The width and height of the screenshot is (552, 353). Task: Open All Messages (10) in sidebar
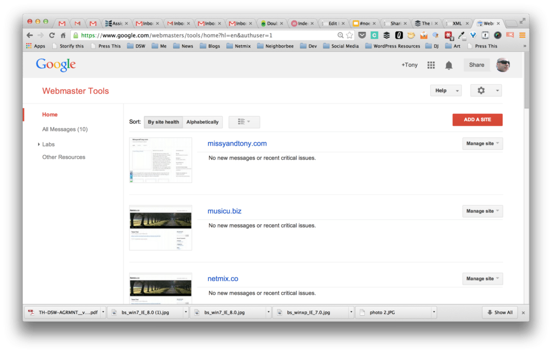[x=65, y=129]
